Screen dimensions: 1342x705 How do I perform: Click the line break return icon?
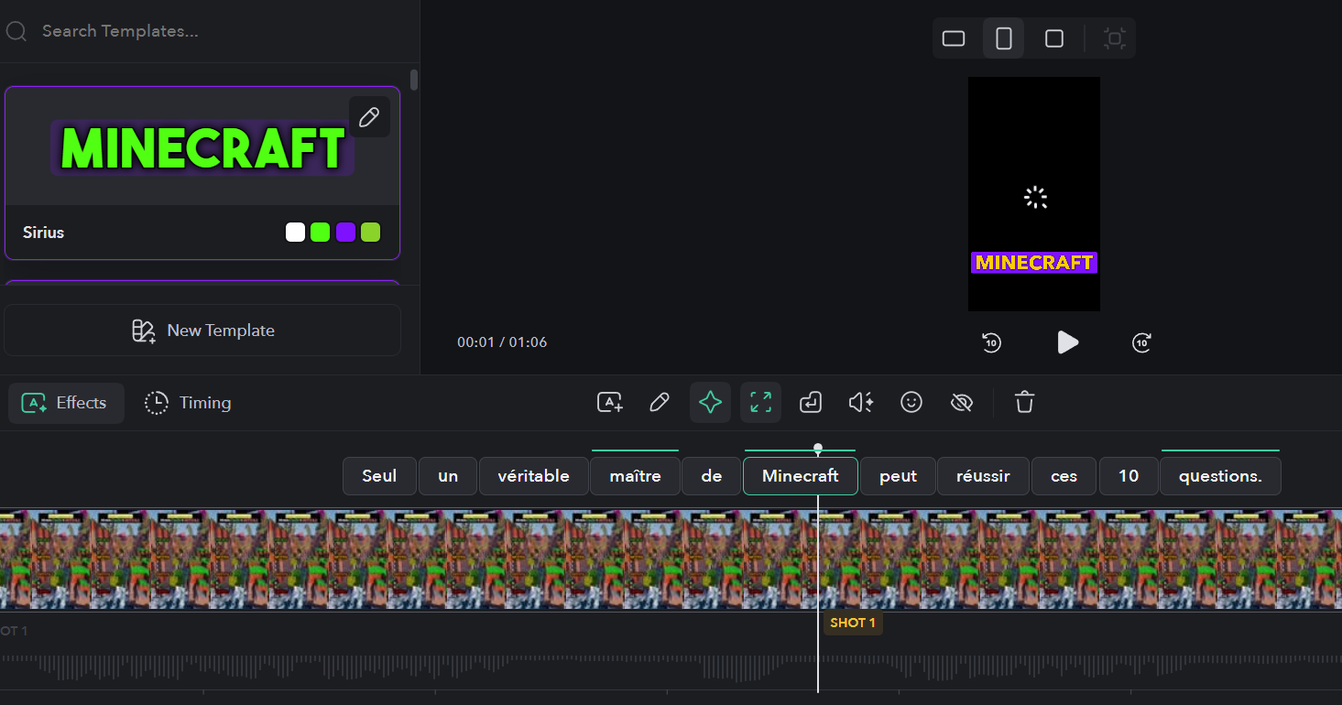(x=811, y=402)
